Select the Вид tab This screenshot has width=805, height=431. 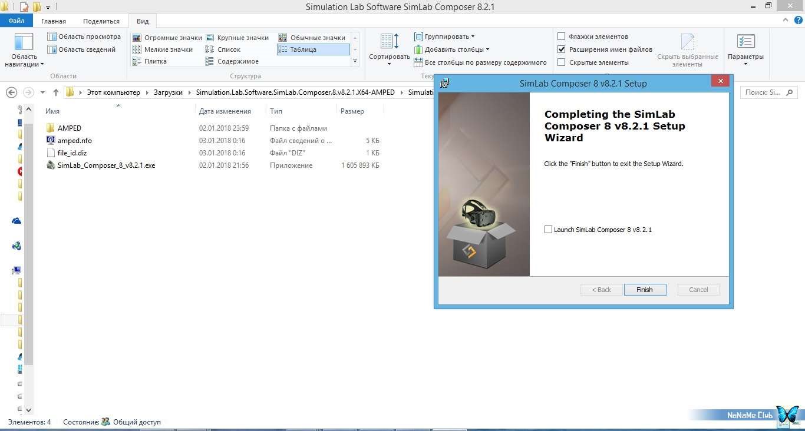click(142, 21)
